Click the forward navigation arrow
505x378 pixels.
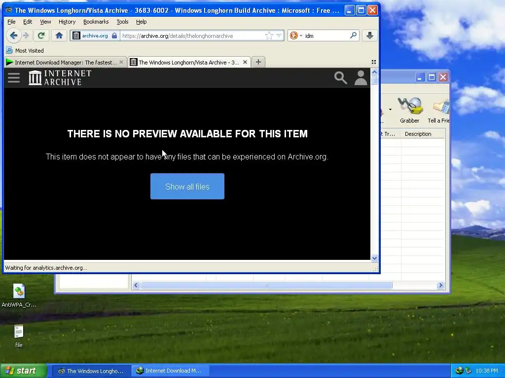pos(26,35)
